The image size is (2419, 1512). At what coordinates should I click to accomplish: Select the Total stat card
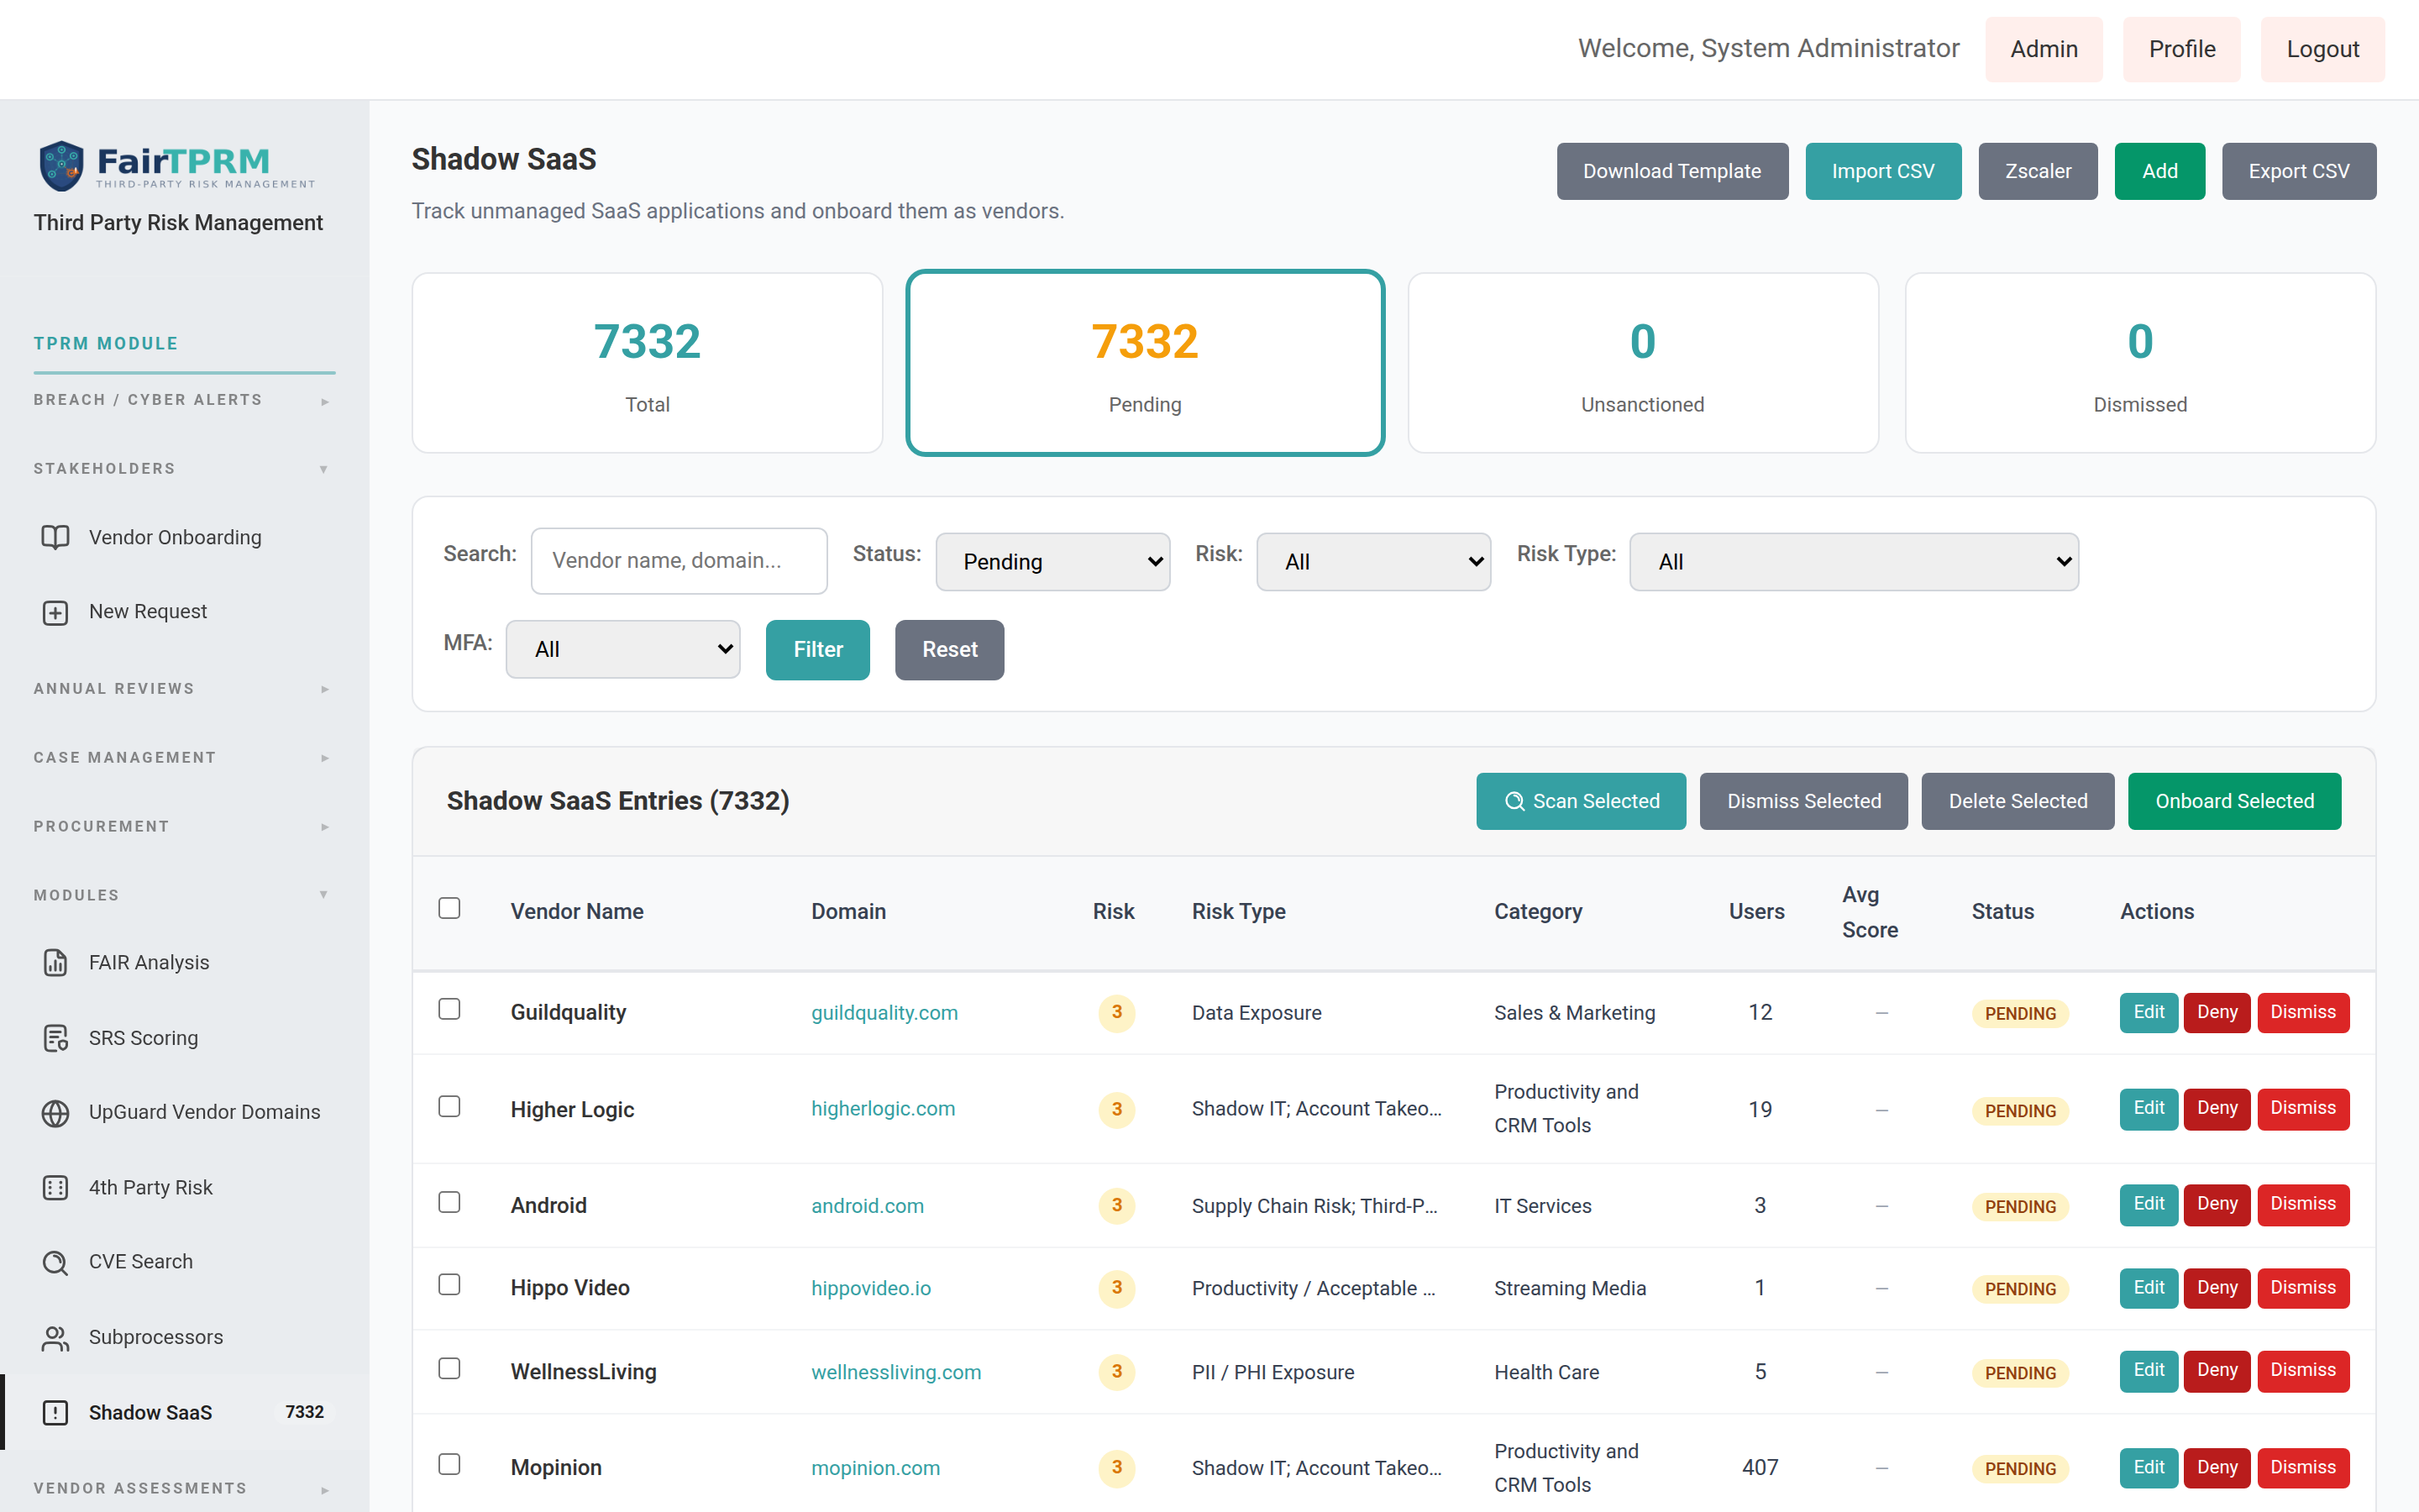647,363
